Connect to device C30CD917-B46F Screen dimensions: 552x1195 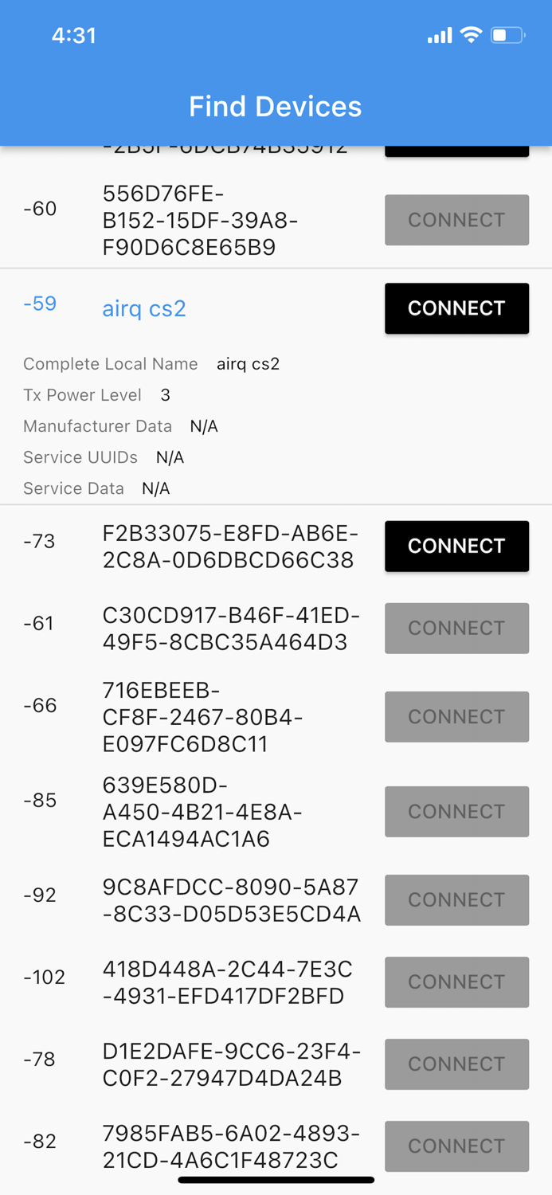(x=456, y=629)
